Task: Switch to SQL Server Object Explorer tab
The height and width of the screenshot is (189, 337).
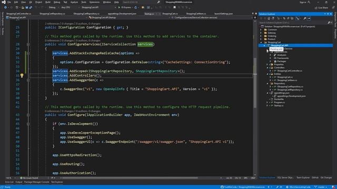Action: click(x=285, y=177)
